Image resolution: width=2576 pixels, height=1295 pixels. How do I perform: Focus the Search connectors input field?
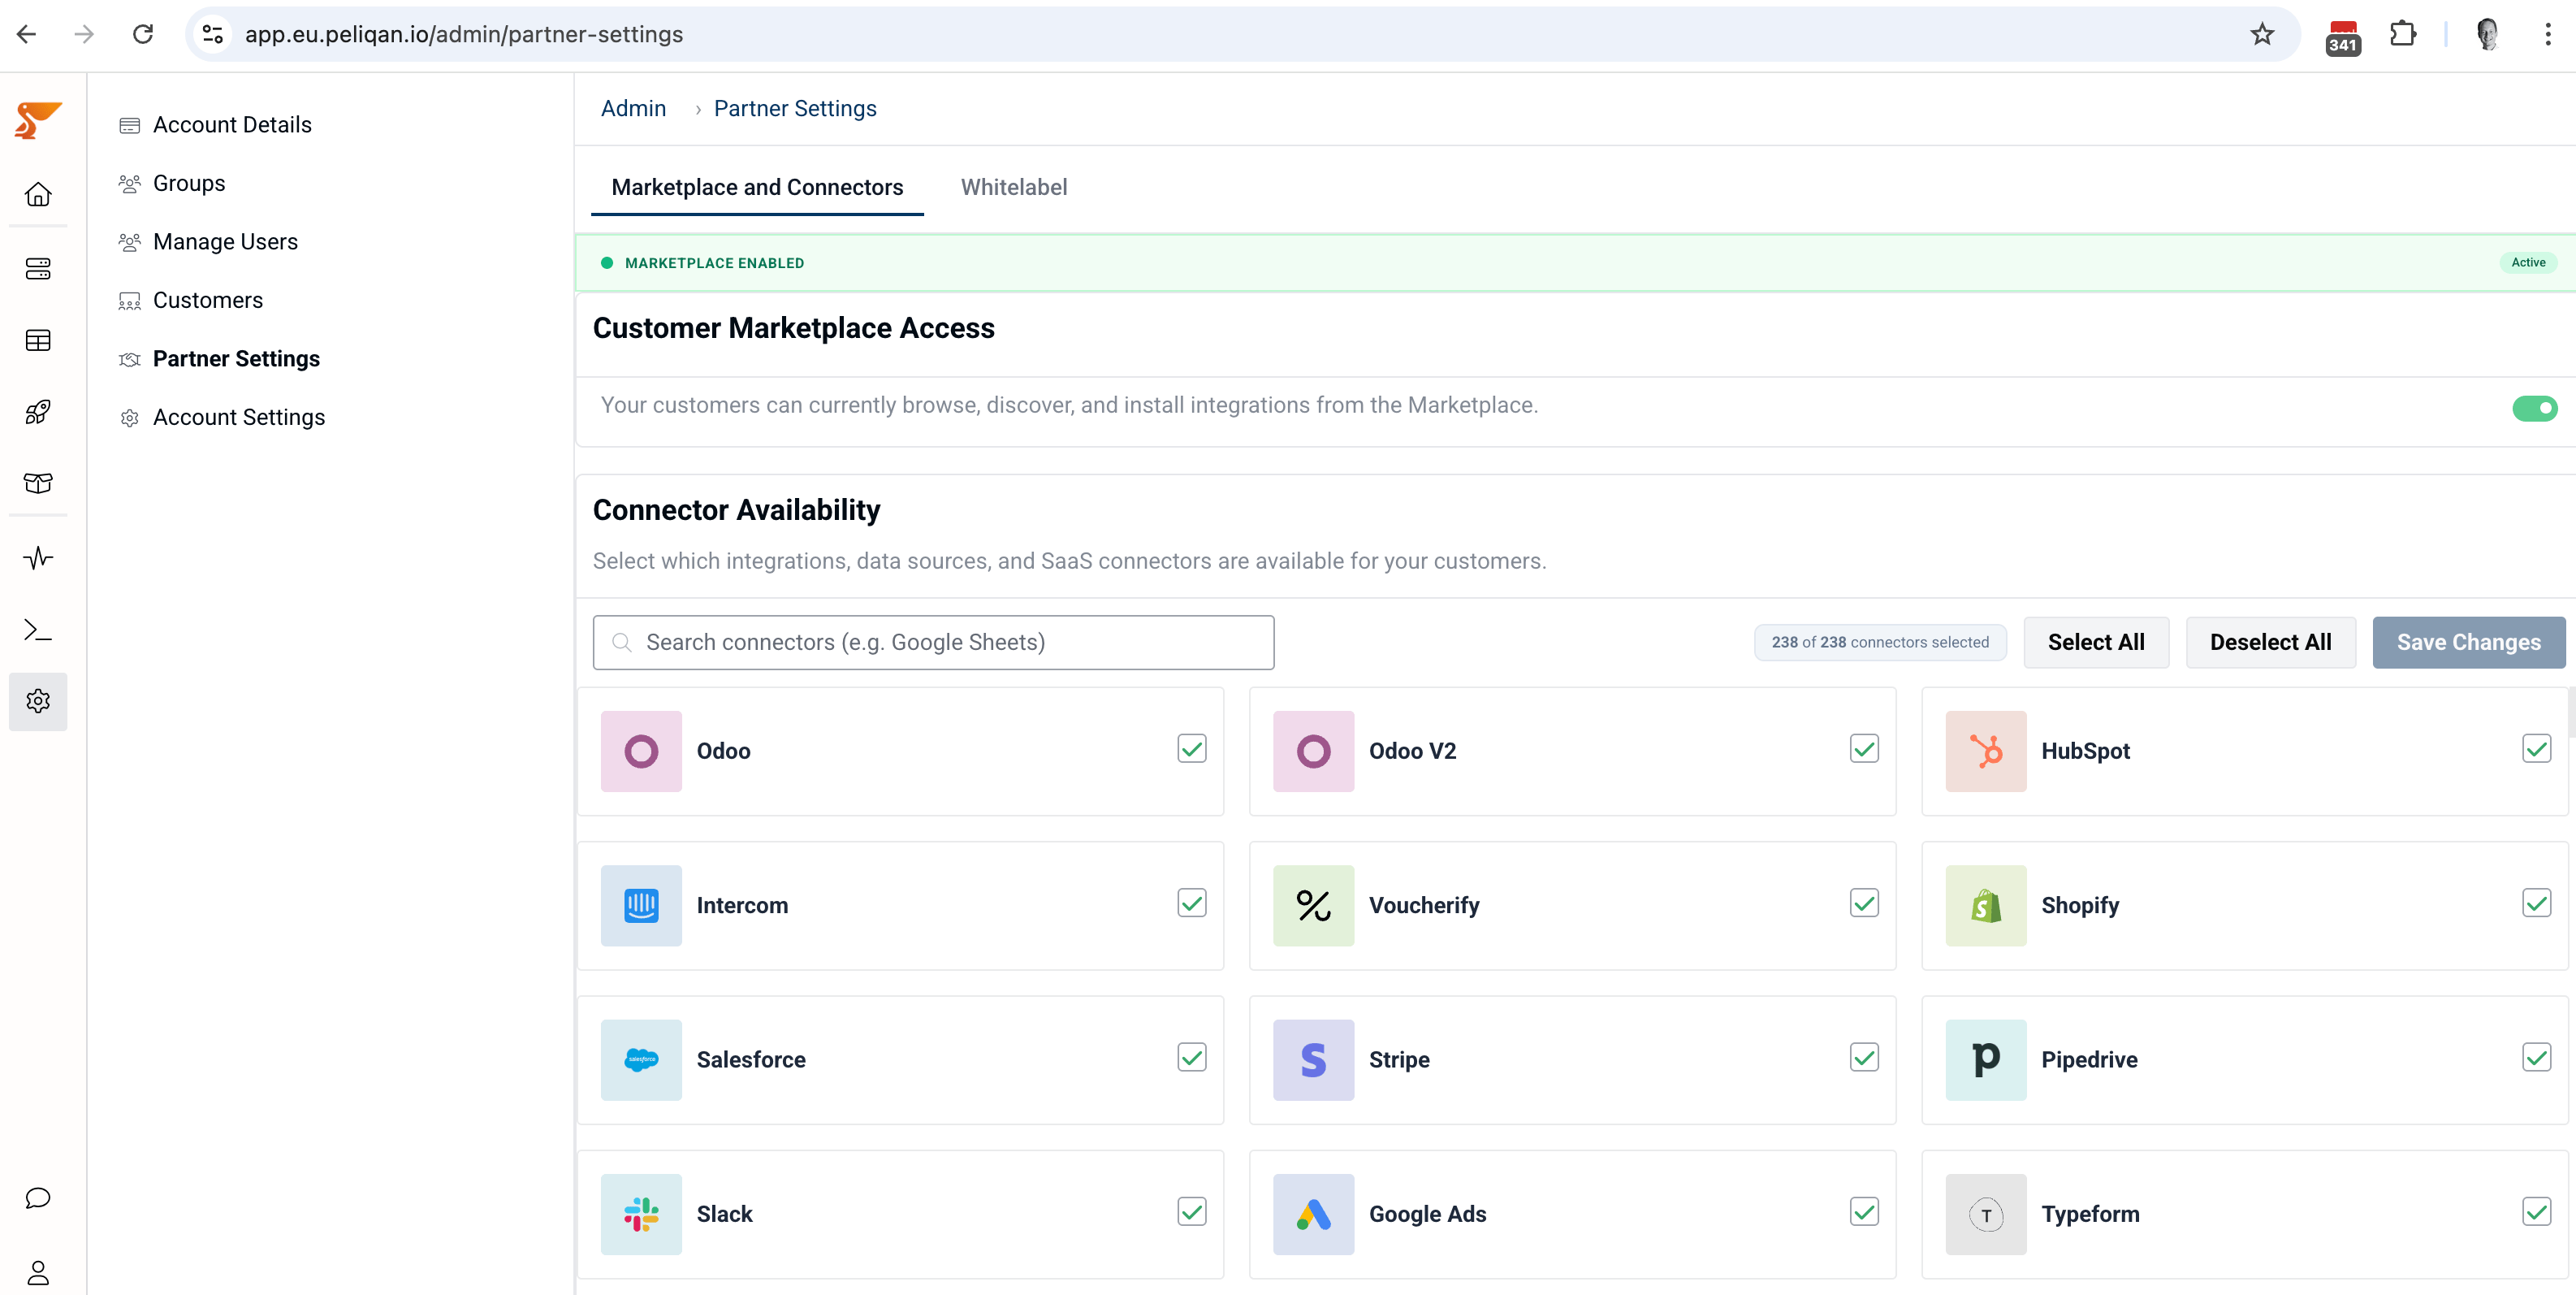point(933,643)
